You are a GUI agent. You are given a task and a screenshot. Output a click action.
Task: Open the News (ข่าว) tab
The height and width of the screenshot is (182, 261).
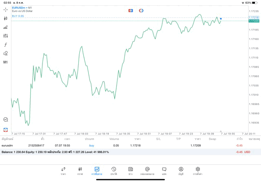pyautogui.click(x=130, y=171)
